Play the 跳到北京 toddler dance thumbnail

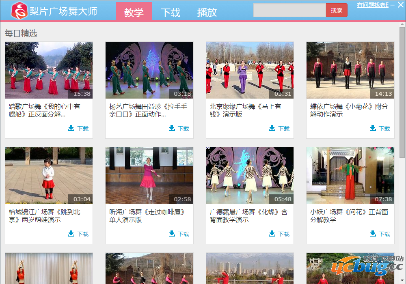click(49, 175)
